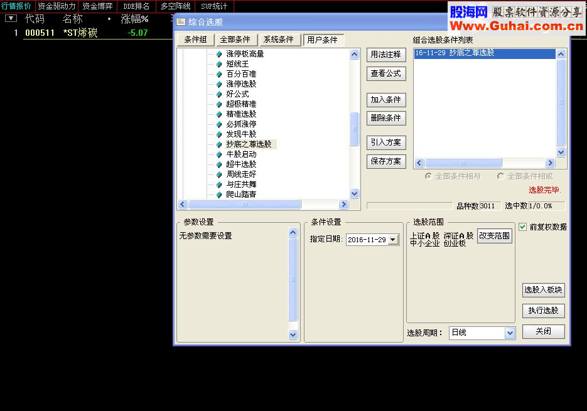Viewport: 587px width, 411px height.
Task: Click the diamond icon beside 抄底之尊选股
Action: [x=219, y=144]
